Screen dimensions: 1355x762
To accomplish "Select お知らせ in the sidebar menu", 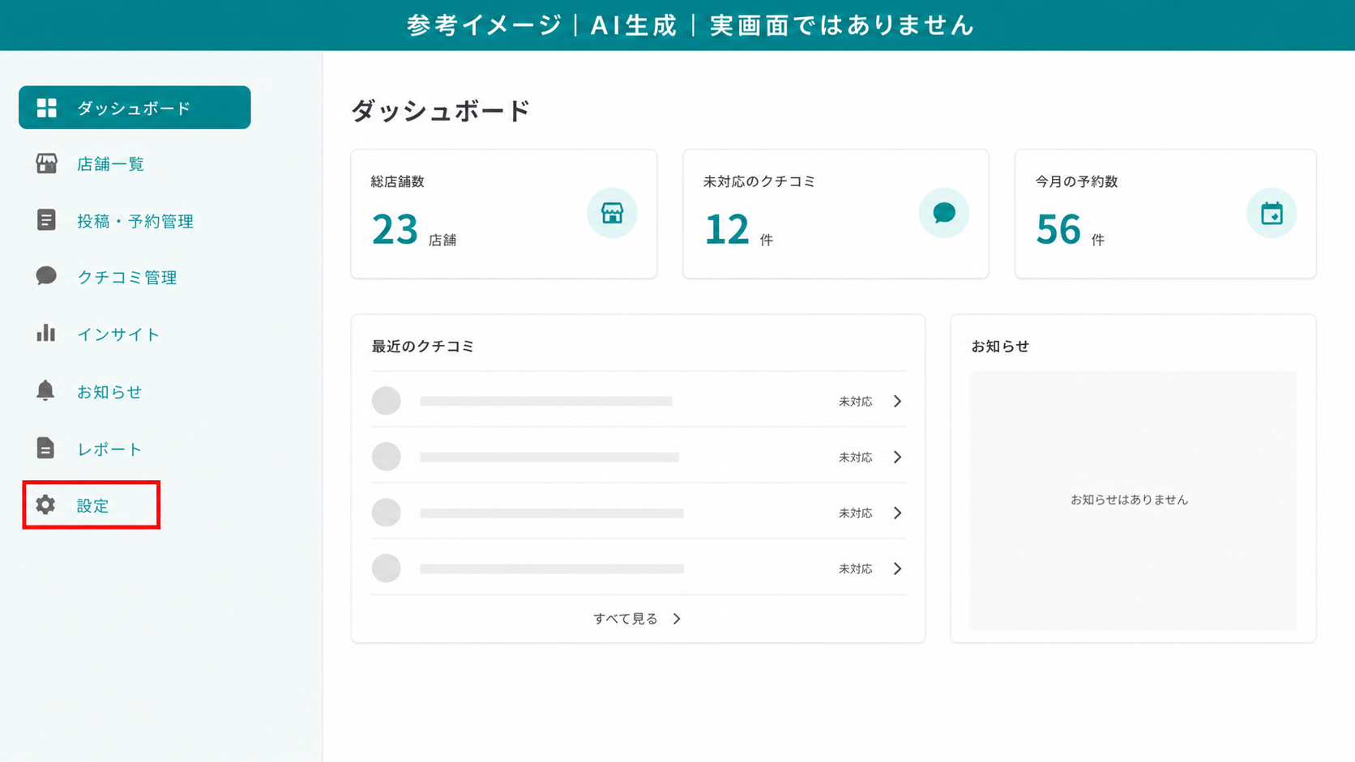I will 109,391.
